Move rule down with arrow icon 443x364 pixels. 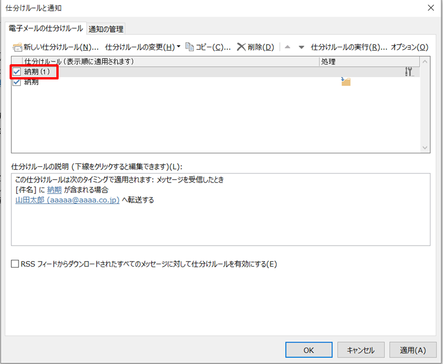pos(302,47)
